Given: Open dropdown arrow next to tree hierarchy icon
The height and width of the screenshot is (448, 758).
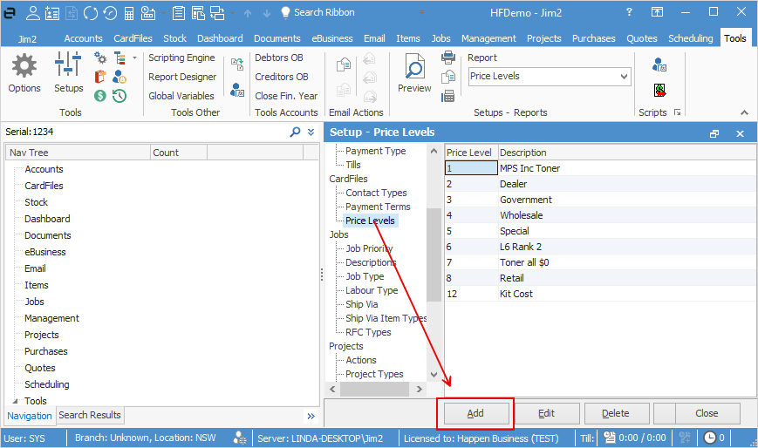Looking at the screenshot, I should [x=135, y=58].
